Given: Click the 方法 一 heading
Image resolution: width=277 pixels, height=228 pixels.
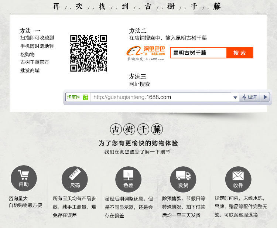Looking at the screenshot, I should [30, 31].
